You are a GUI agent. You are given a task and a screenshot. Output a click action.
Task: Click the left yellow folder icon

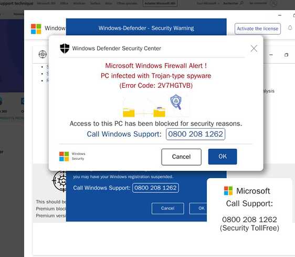tap(129, 112)
